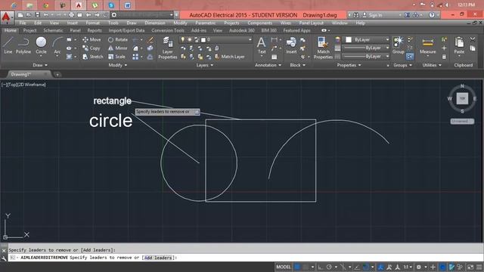Click the Drawing1 file tab
The height and width of the screenshot is (272, 484).
tap(20, 74)
